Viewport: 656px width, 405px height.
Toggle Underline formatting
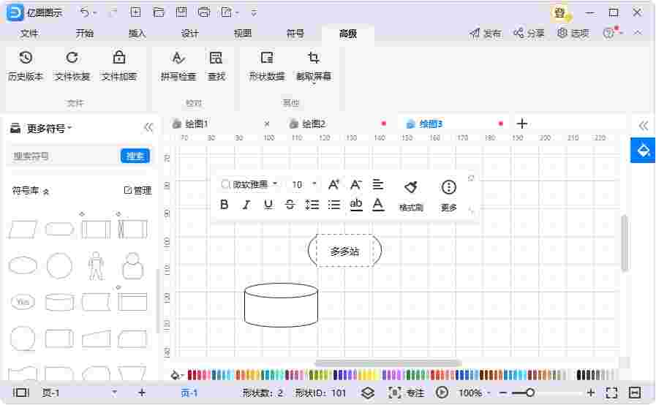click(268, 205)
